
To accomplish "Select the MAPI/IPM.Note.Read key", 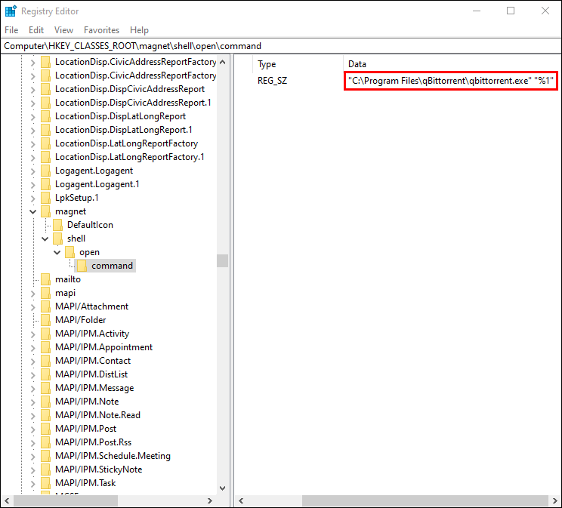I will [97, 415].
